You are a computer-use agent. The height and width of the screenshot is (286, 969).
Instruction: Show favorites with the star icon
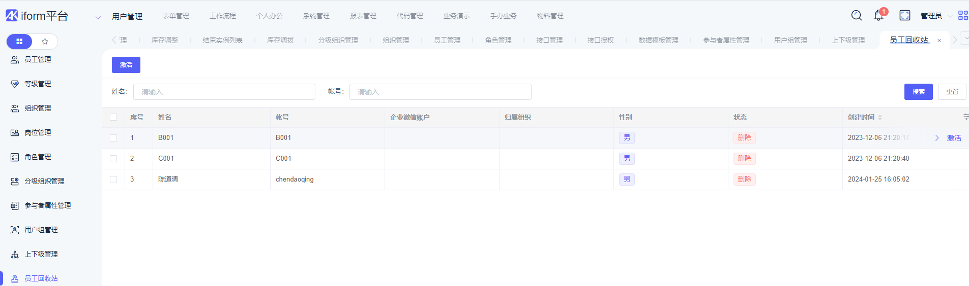coord(45,42)
